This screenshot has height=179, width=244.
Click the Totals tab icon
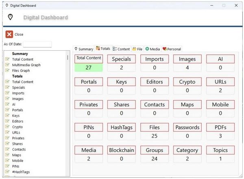tap(98, 49)
